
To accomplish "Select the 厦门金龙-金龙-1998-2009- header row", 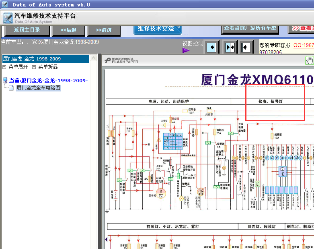I will click(x=46, y=59).
